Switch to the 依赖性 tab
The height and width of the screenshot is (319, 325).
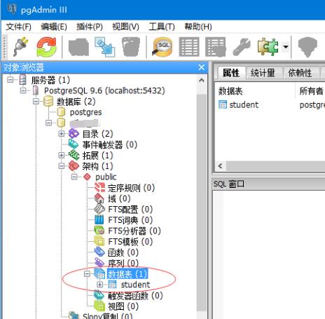tap(300, 73)
